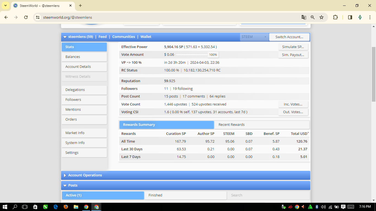Open the Windows Start menu
Viewport: 376px width, 211px height.
[x=5, y=207]
